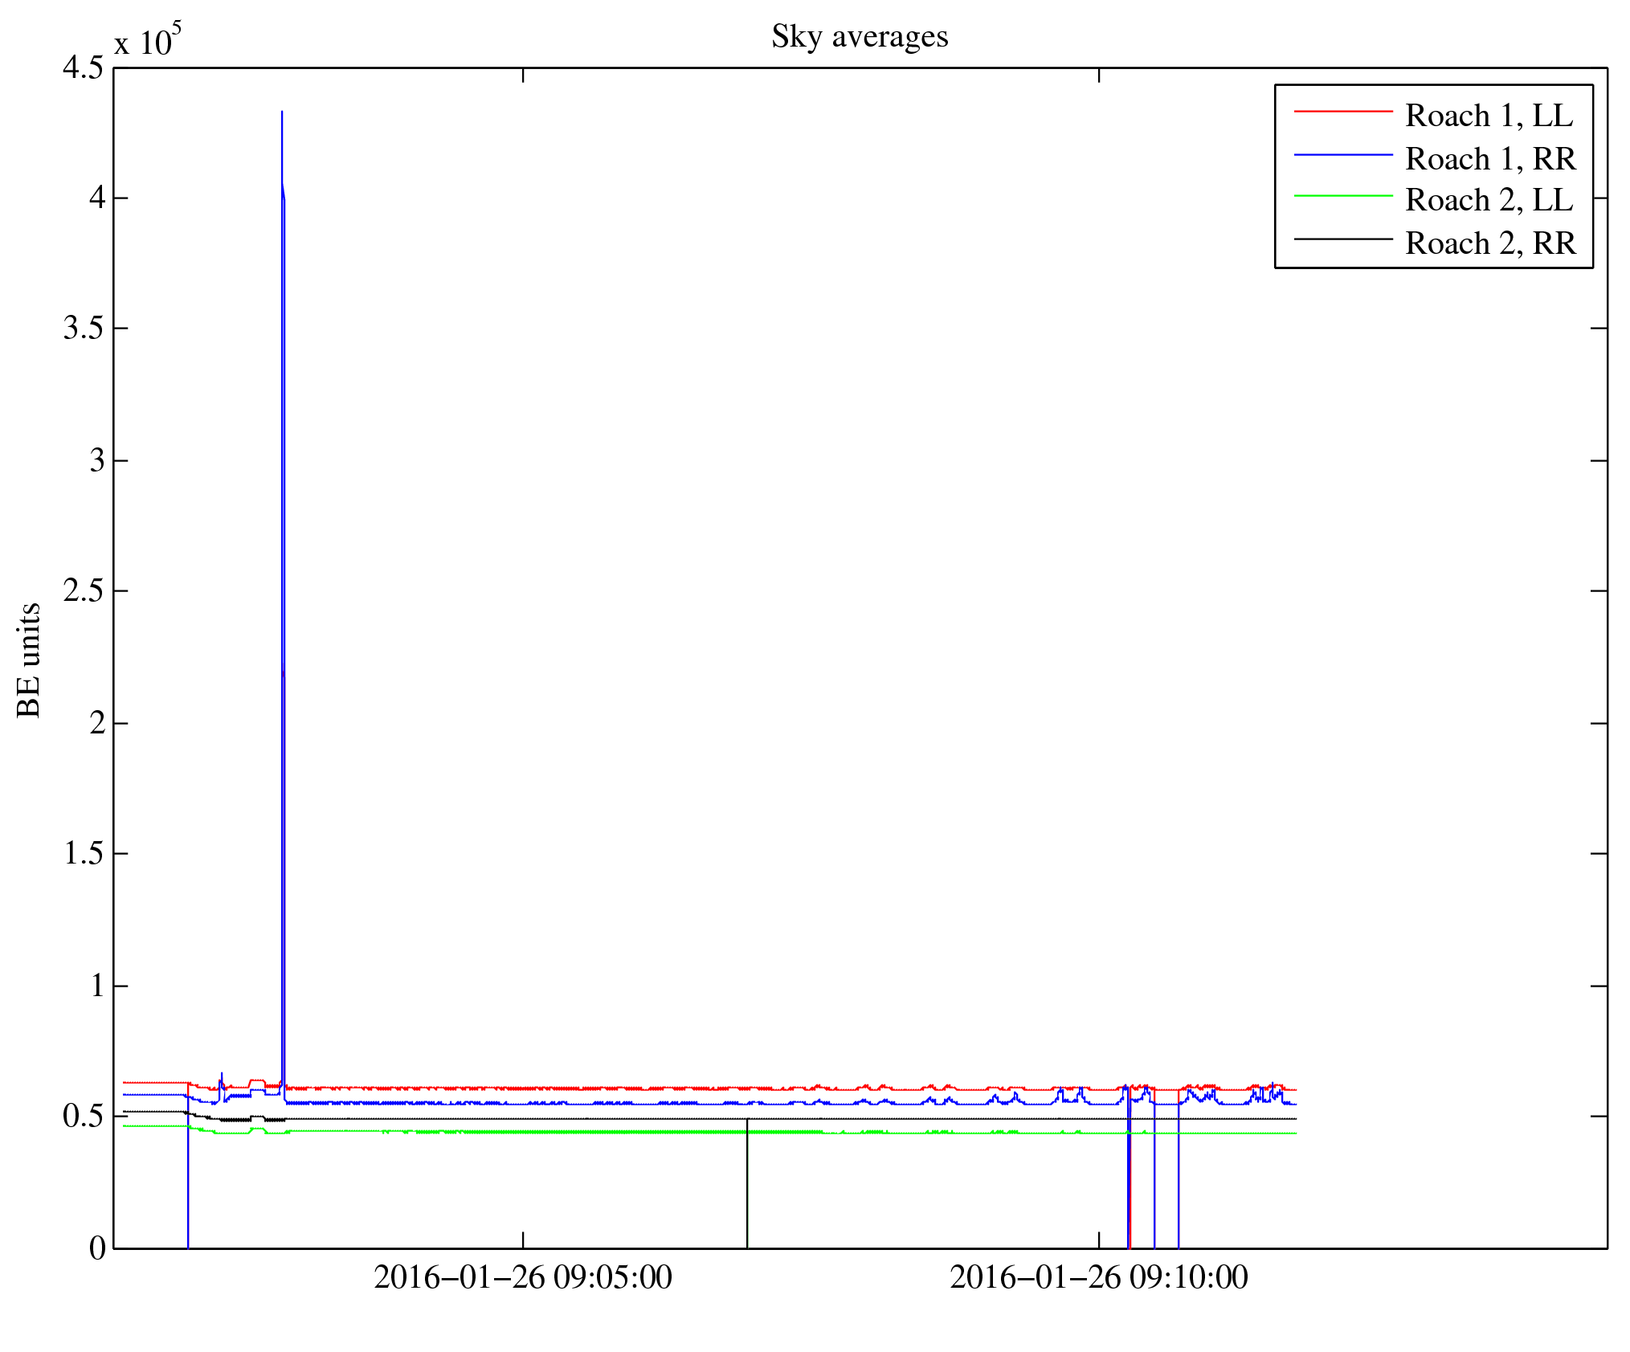Click the 'Sky averages' plot title
The image size is (1630, 1352).
pyautogui.click(x=860, y=37)
